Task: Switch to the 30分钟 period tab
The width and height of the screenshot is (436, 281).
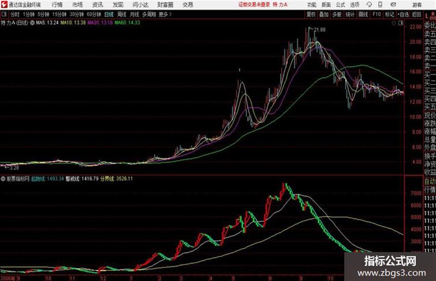Action: [x=77, y=14]
